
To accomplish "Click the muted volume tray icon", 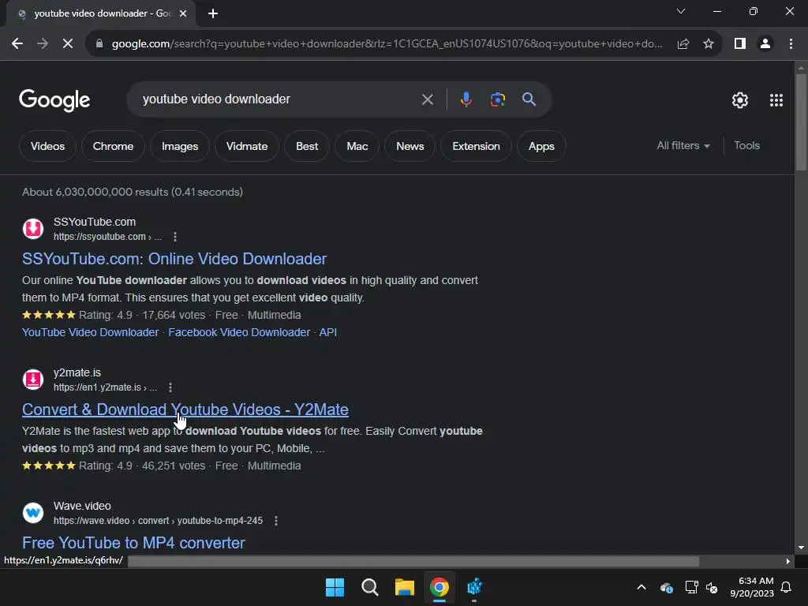I will [713, 587].
